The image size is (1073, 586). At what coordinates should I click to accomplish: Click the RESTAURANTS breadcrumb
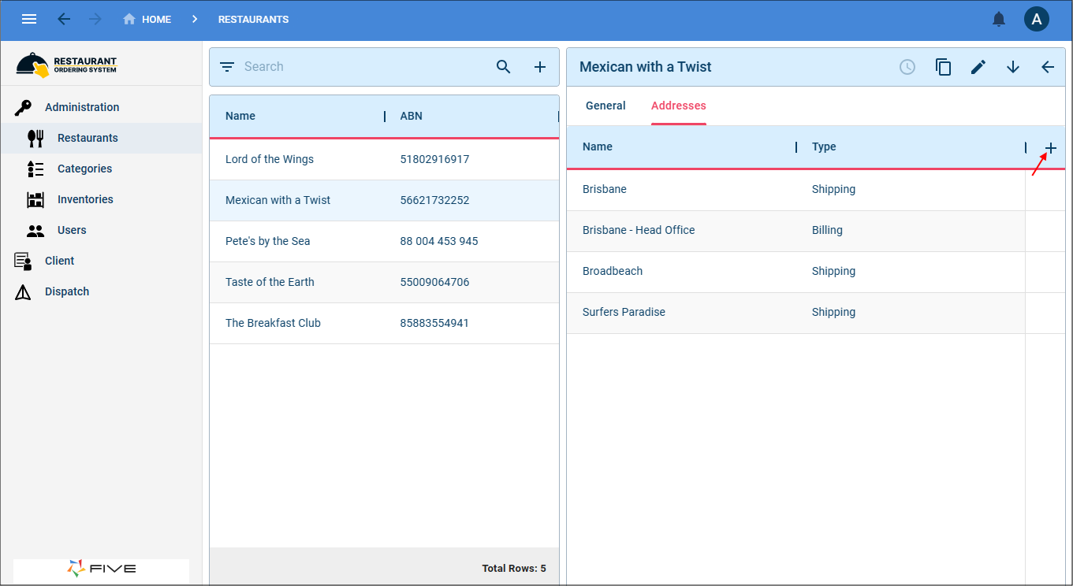pyautogui.click(x=253, y=19)
